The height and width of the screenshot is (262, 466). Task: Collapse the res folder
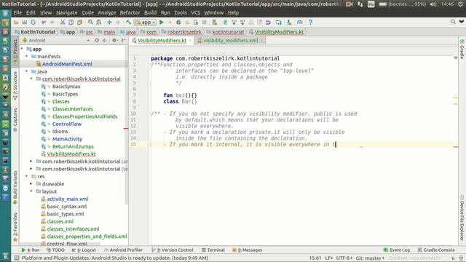click(27, 176)
